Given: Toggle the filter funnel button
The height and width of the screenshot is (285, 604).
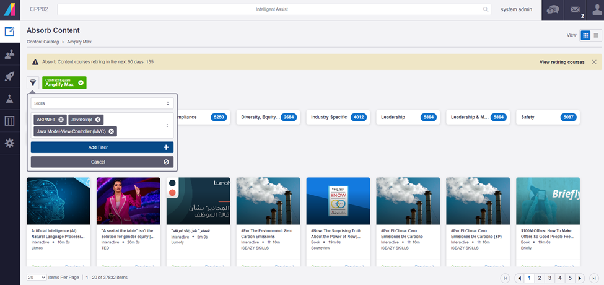Looking at the screenshot, I should pos(33,82).
